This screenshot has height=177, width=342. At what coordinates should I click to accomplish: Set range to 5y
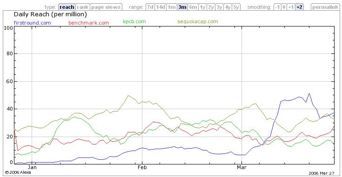236,7
